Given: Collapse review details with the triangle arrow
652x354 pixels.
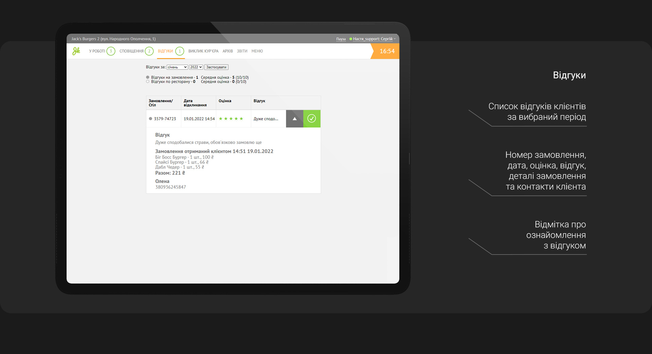Looking at the screenshot, I should [x=294, y=118].
